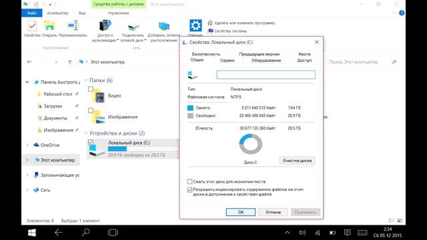The image size is (427, 240).
Task: Switch to Вид ribbon tab
Action: [x=82, y=13]
